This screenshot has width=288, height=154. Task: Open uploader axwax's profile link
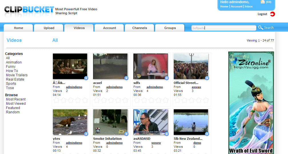coord(196,87)
